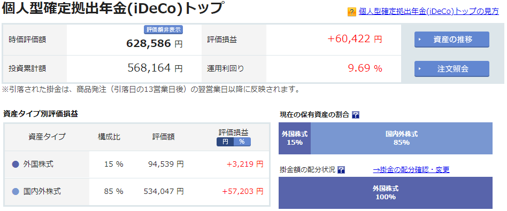Image resolution: width=507 pixels, height=211 pixels.
Task: Toggle 評価額非表示 to hide valuation
Action: (x=164, y=30)
